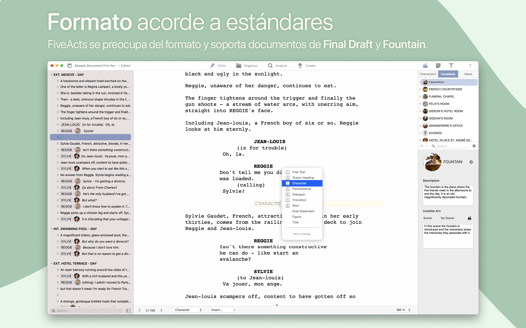Select Character in the element menu
This screenshot has height=328, width=526.
click(x=302, y=183)
